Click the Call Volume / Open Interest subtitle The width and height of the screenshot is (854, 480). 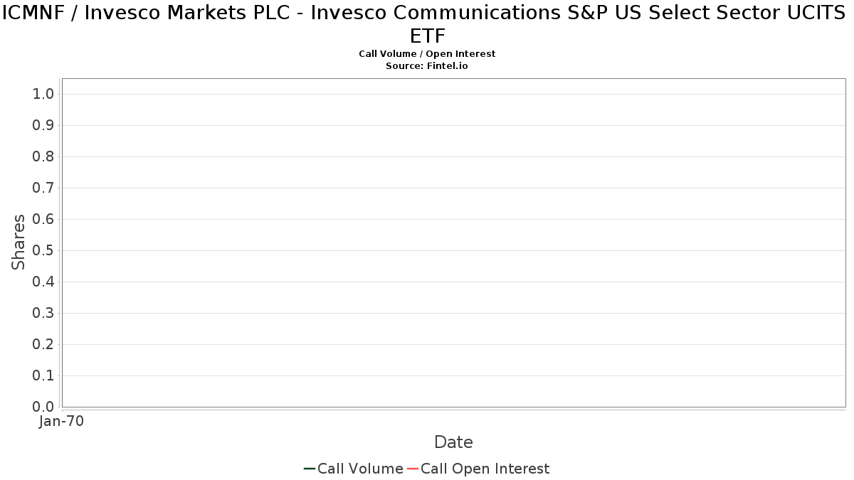coord(427,54)
